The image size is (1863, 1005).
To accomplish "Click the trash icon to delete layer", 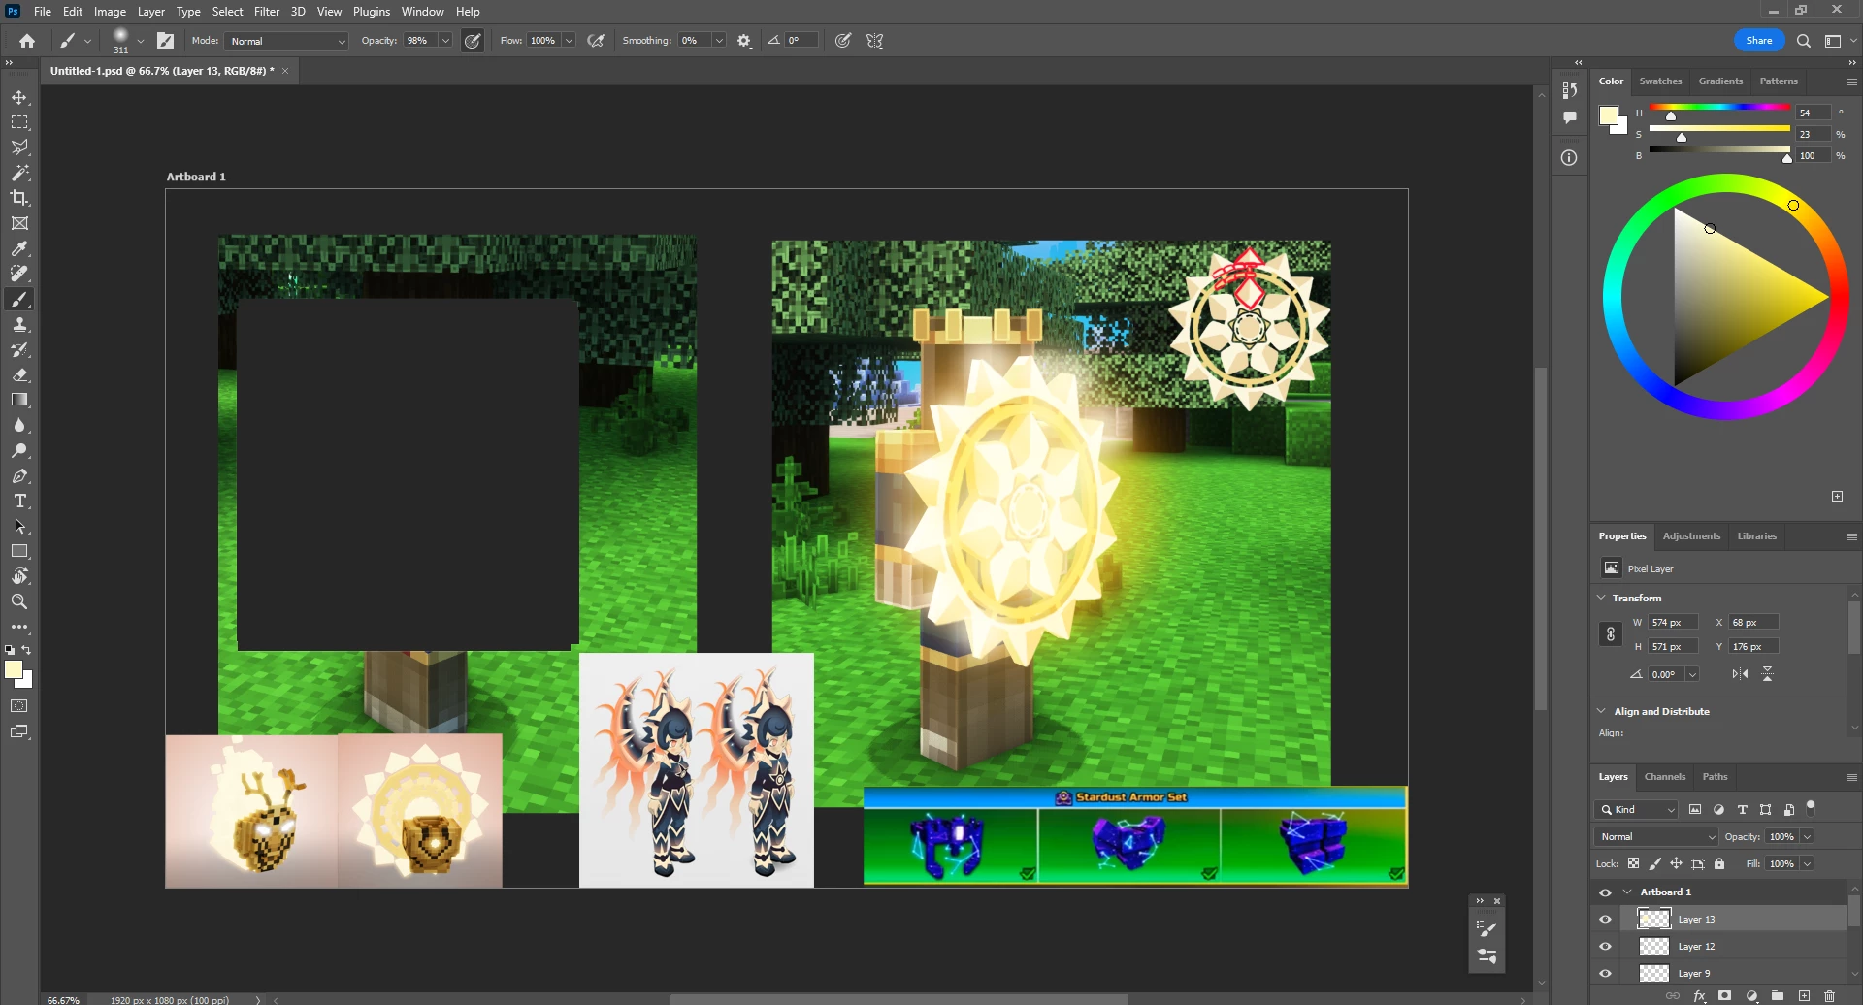I will tap(1830, 996).
